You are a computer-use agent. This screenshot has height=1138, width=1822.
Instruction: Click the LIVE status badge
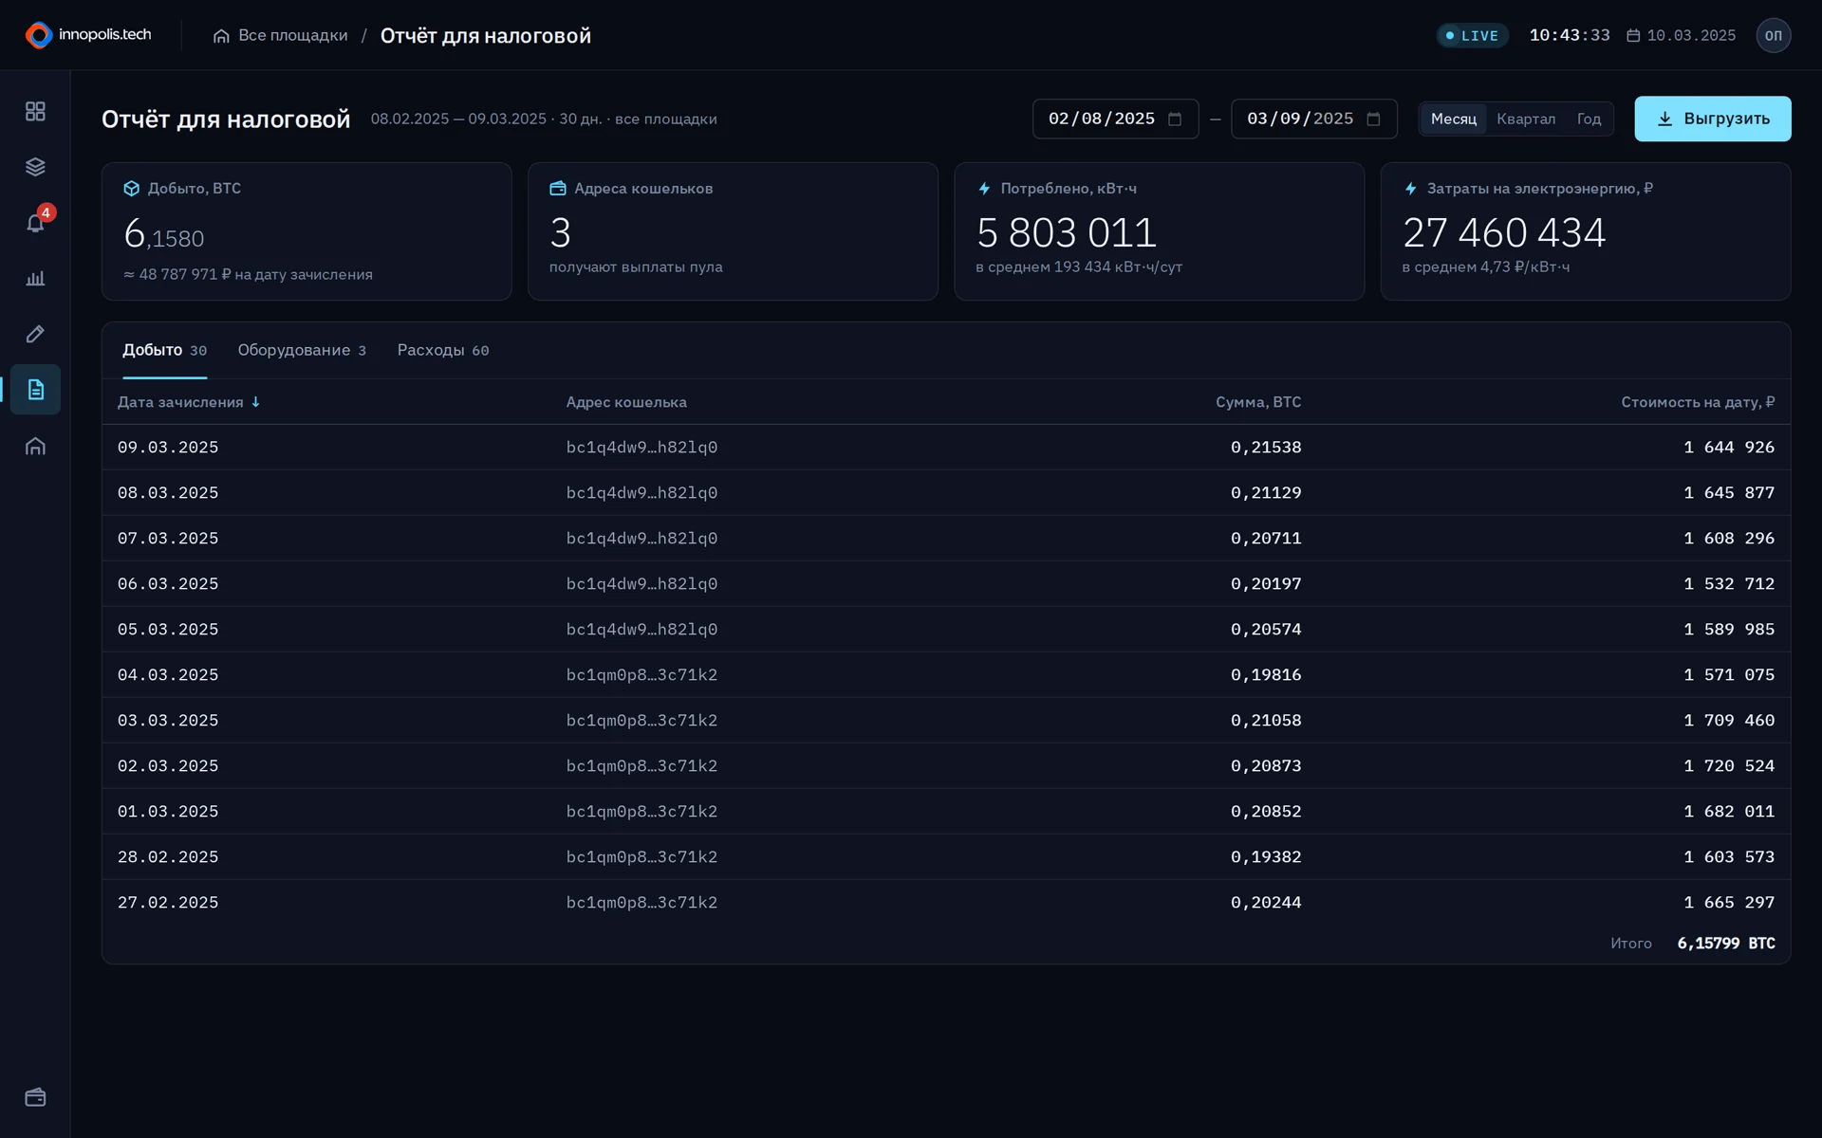(1472, 35)
